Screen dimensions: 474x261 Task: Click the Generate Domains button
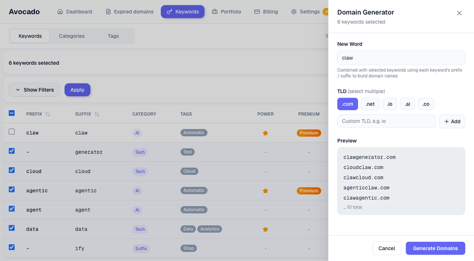pyautogui.click(x=435, y=248)
